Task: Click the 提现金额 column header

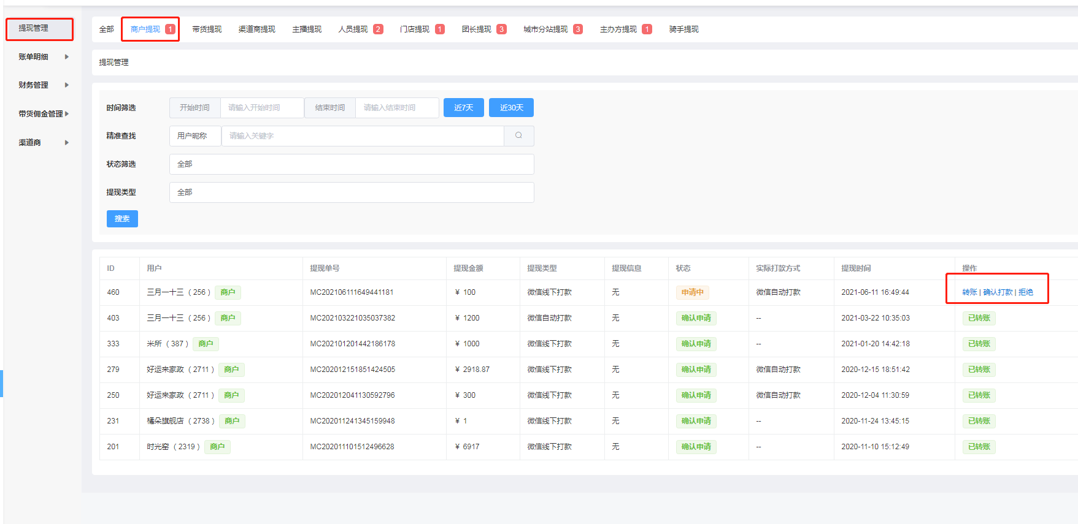Action: pos(468,268)
